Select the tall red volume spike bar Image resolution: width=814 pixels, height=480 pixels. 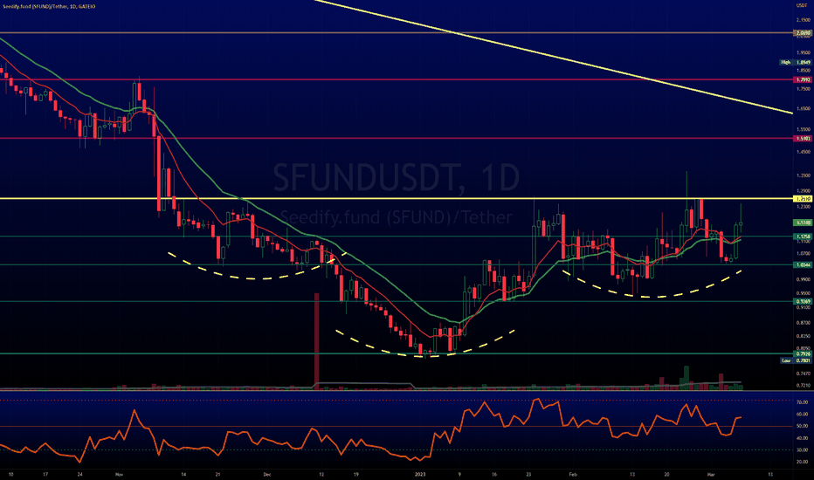tap(317, 340)
